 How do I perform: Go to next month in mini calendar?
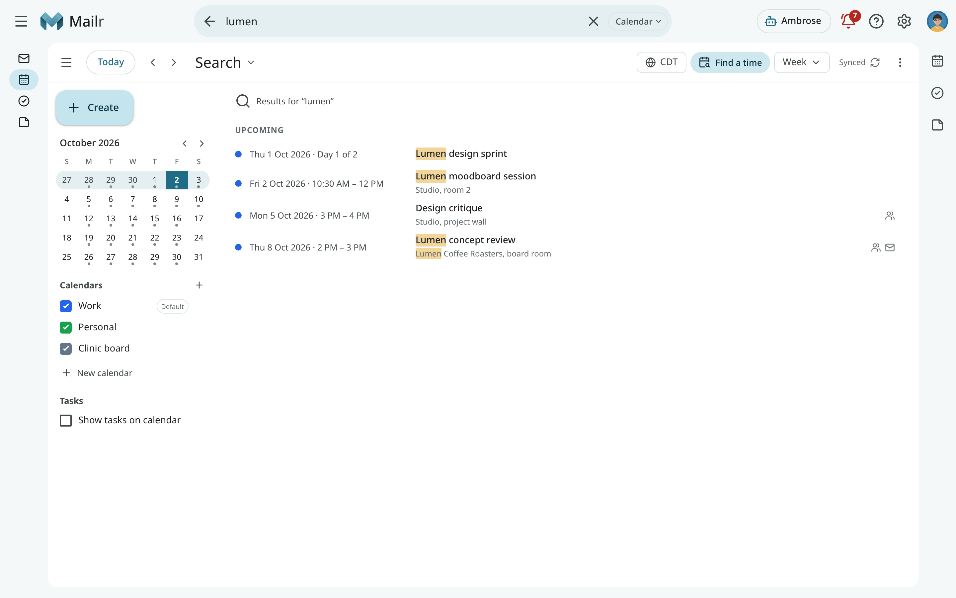202,144
